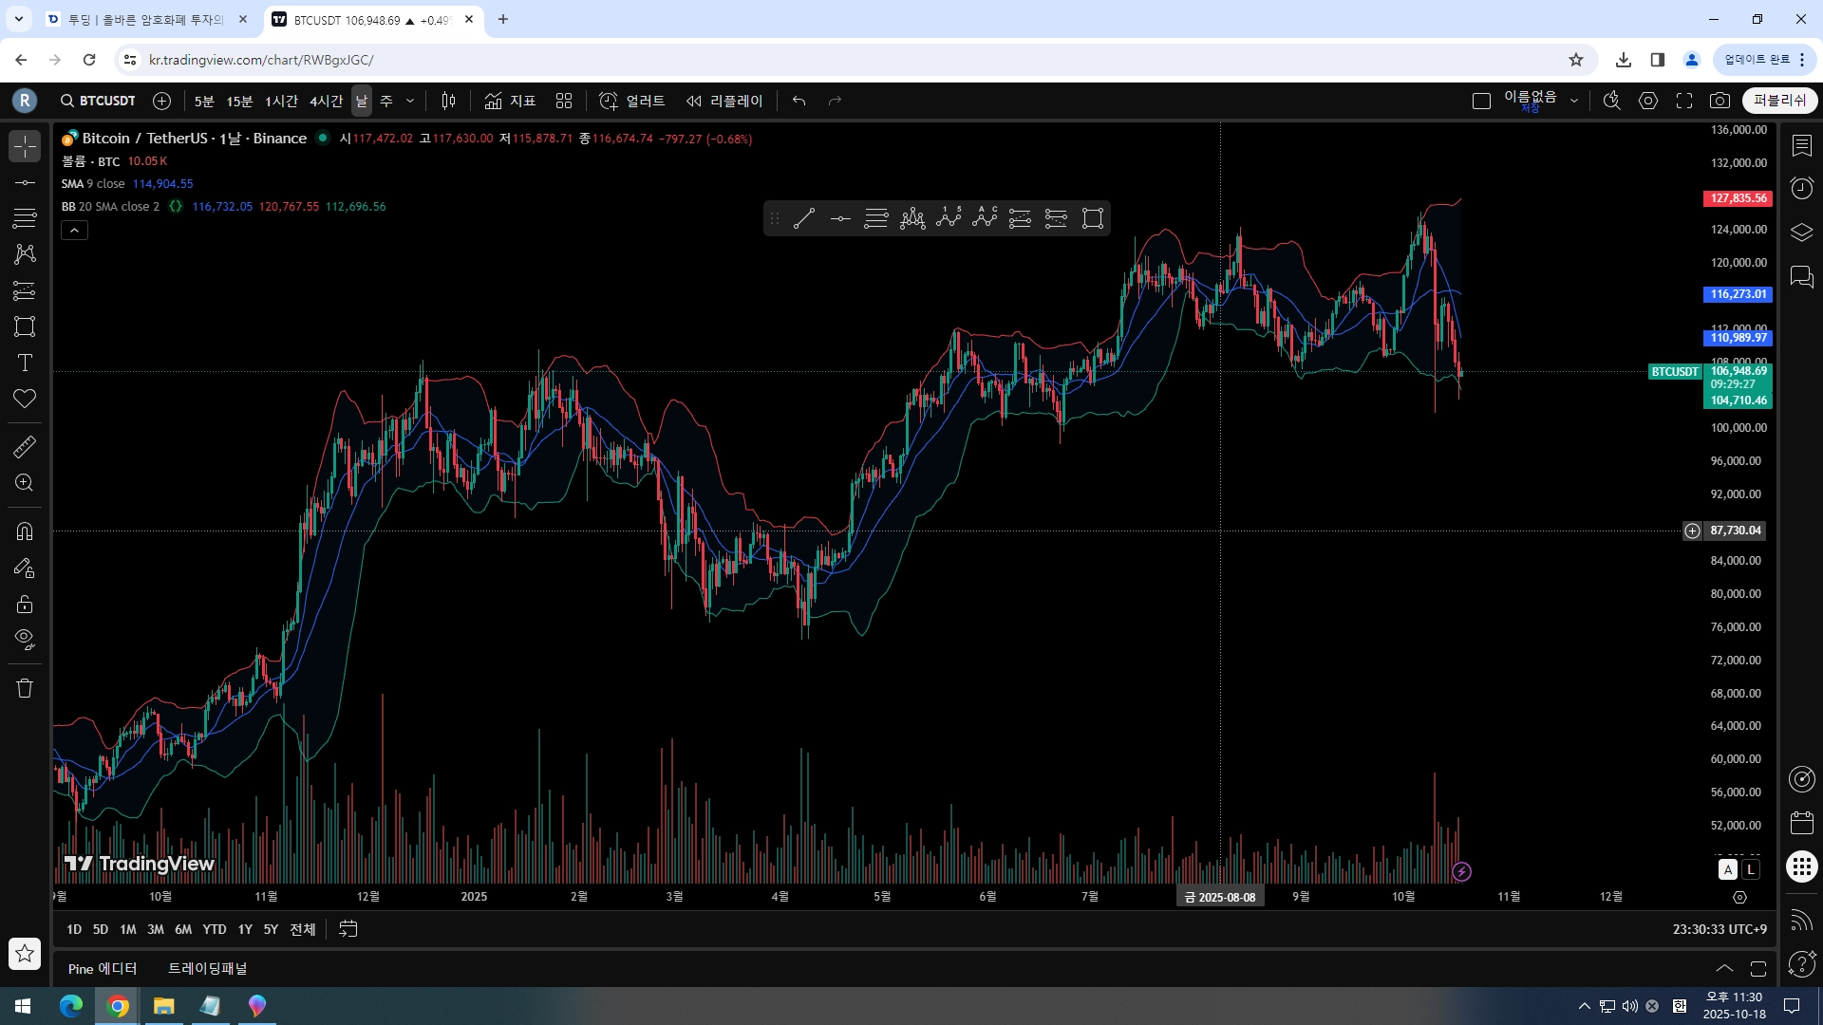This screenshot has width=1823, height=1025.
Task: Open the Pine 에디터 tab
Action: coord(103,968)
